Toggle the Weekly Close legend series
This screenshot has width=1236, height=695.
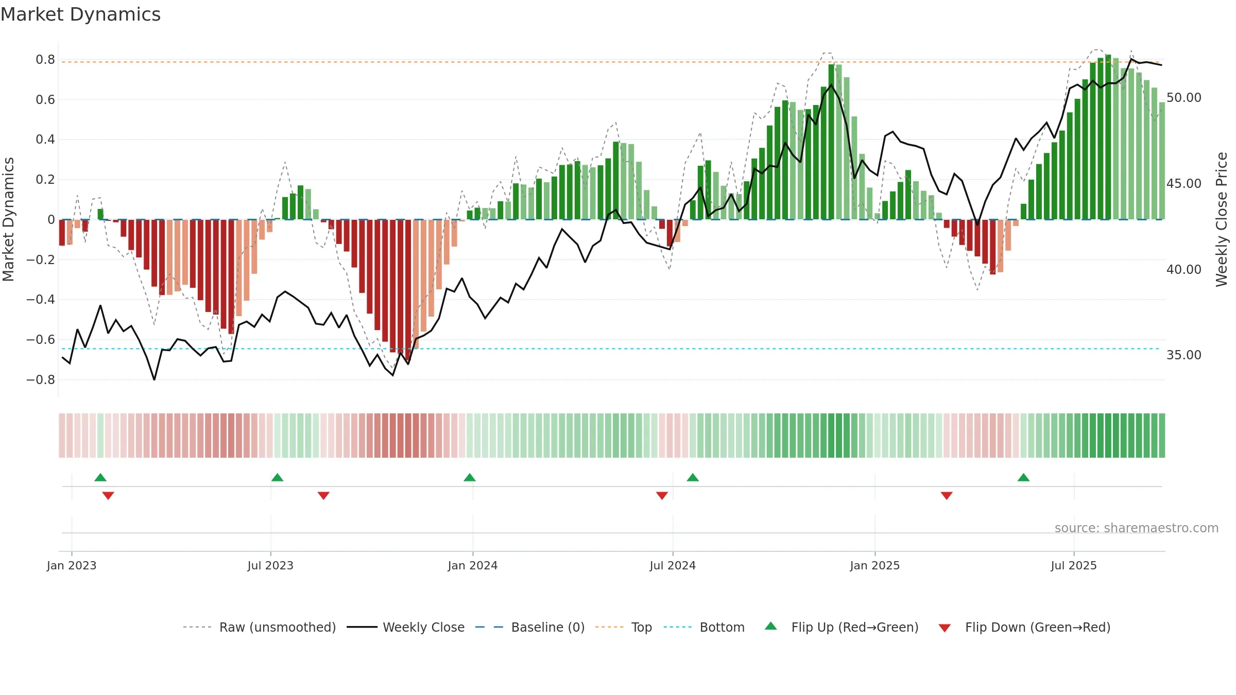[x=423, y=627]
